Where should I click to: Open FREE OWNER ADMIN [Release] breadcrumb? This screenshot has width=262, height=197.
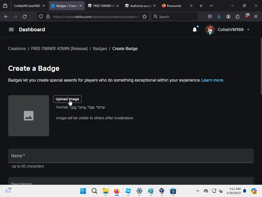pyautogui.click(x=59, y=48)
